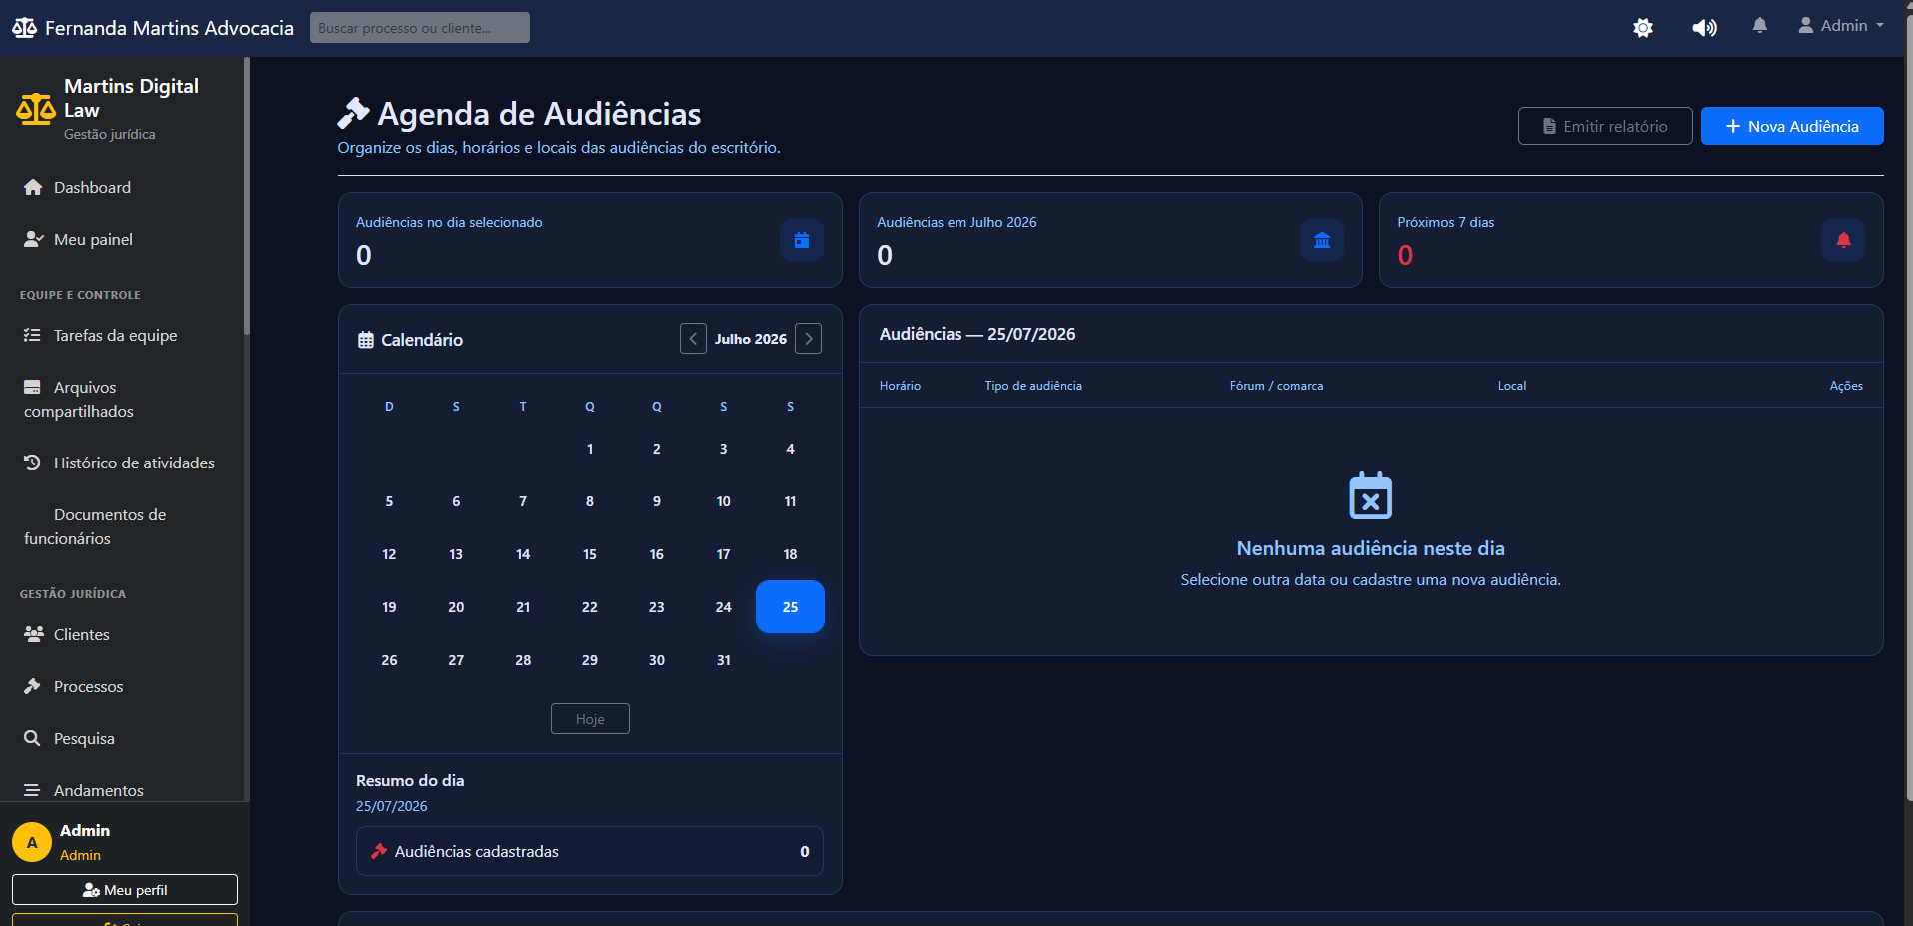
Task: Select day 8 in the calendar
Action: (590, 501)
